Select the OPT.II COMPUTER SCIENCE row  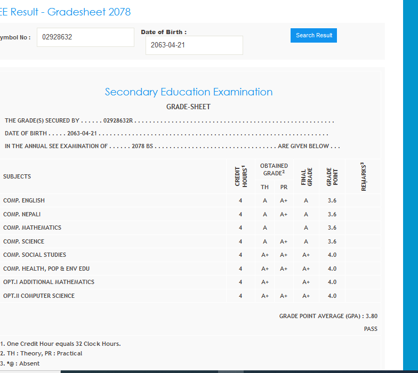39,296
